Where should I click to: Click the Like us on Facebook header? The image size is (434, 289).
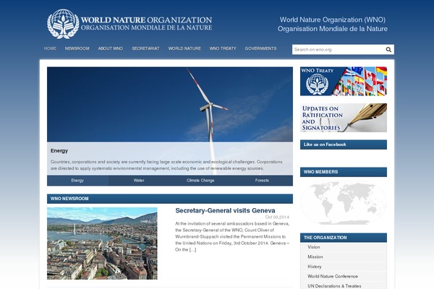coord(344,144)
